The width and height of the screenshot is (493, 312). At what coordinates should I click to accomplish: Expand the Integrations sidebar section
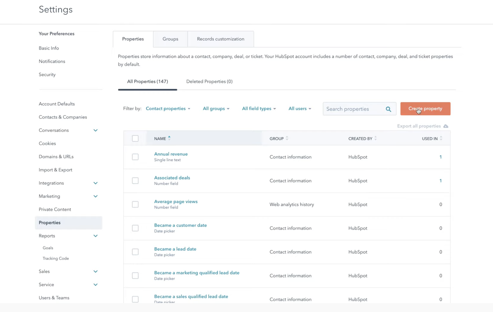point(95,183)
